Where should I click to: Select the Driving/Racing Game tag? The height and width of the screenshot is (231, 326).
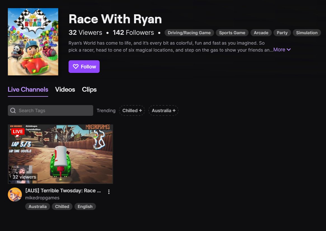[x=189, y=33]
